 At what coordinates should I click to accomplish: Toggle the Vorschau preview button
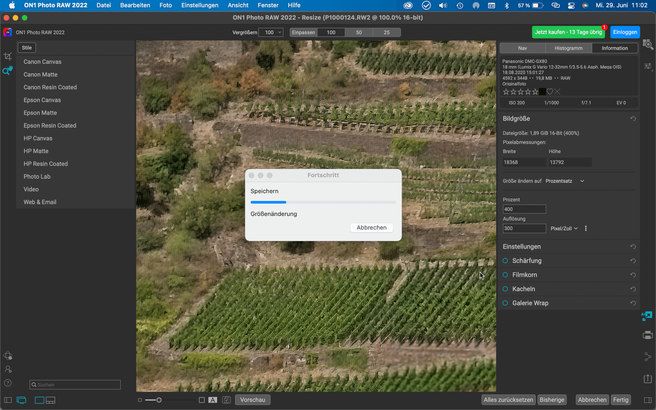[x=252, y=400]
